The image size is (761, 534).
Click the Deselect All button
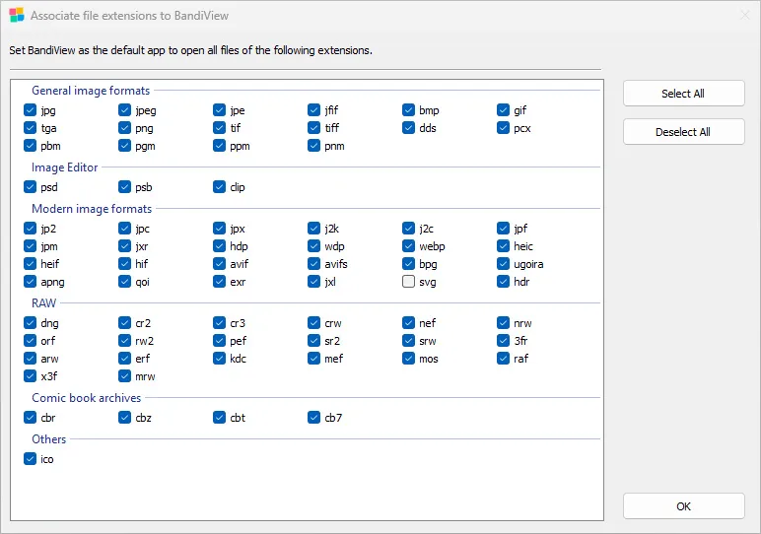pos(683,132)
